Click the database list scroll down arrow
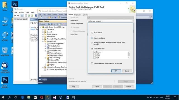Viewport: 179px width, 100px height. pyautogui.click(x=129, y=58)
